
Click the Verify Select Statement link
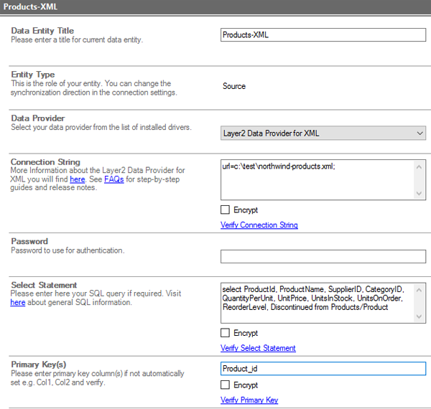pos(257,349)
